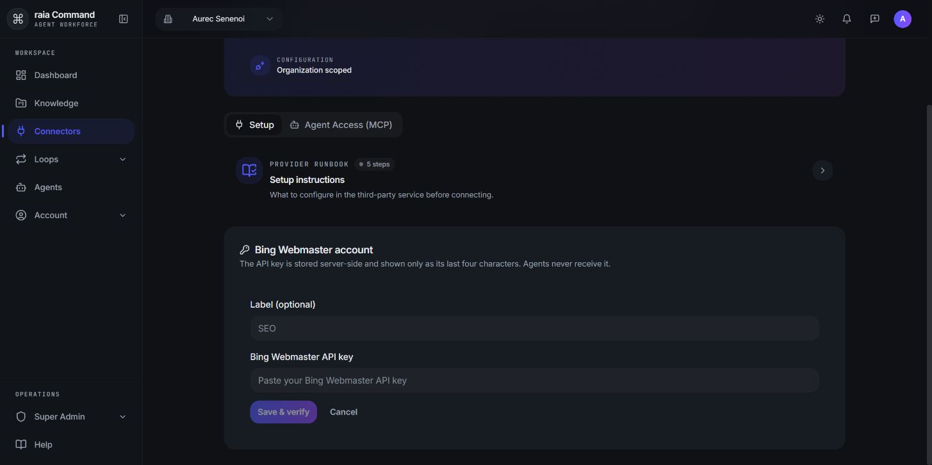Open notifications bell
Image resolution: width=932 pixels, height=465 pixels.
(x=847, y=19)
